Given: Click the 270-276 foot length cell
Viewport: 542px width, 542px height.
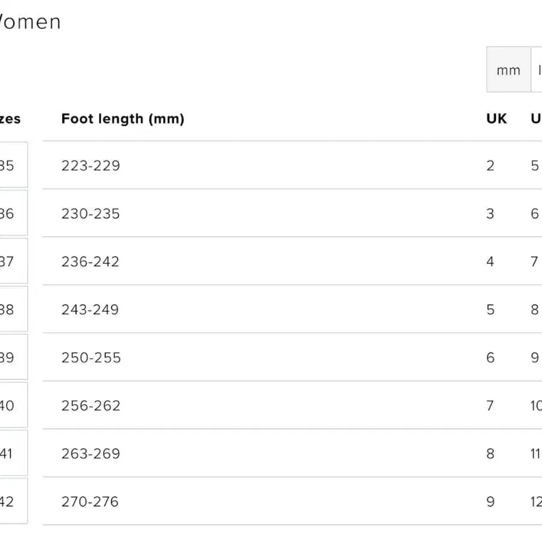Looking at the screenshot, I should tap(90, 502).
